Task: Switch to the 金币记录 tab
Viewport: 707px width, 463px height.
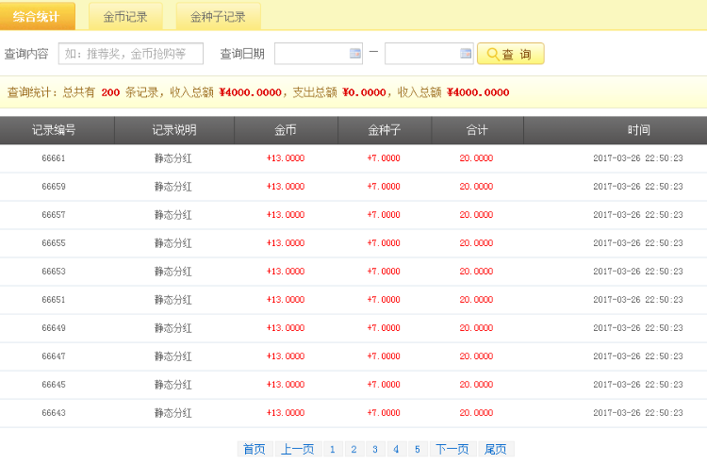Action: (x=125, y=17)
